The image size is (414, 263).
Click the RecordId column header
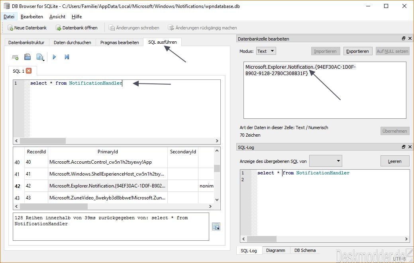[x=36, y=152]
